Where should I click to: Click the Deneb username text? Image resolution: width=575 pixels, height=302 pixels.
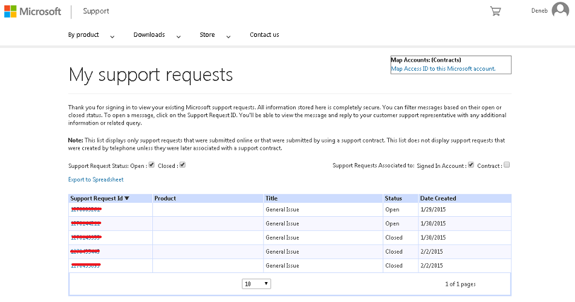(x=539, y=11)
